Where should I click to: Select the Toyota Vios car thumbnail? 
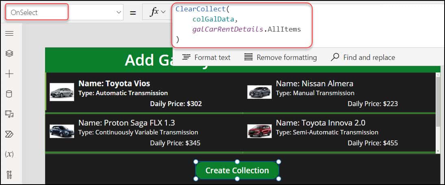[x=62, y=92]
